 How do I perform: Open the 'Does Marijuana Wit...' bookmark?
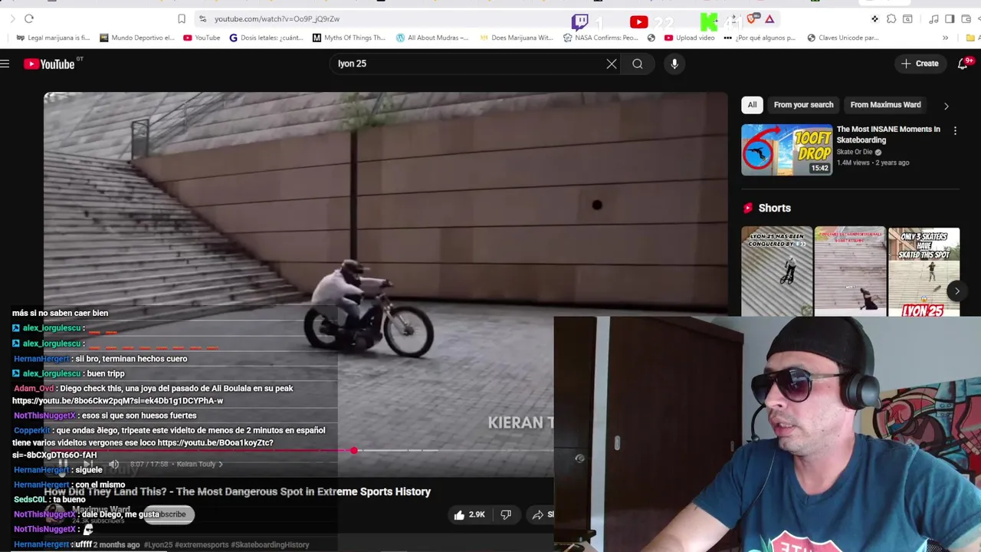[516, 38]
